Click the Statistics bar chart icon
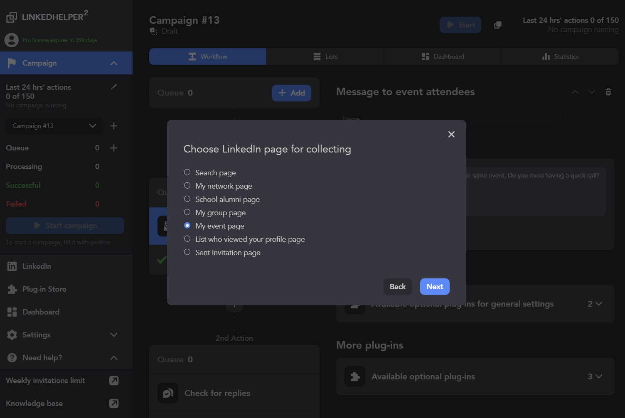The width and height of the screenshot is (625, 418). tap(546, 57)
